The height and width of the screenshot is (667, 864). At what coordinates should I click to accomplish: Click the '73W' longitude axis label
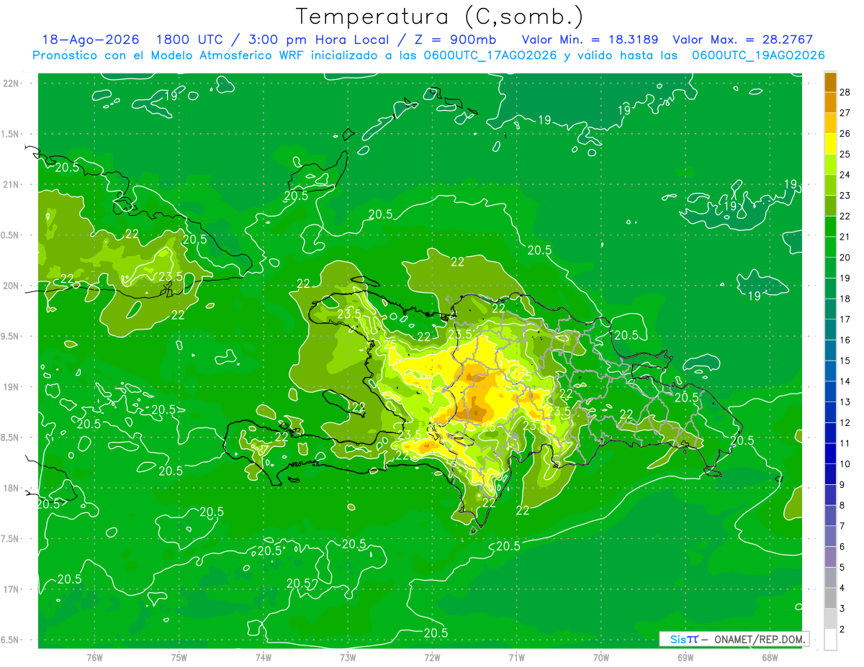348,658
